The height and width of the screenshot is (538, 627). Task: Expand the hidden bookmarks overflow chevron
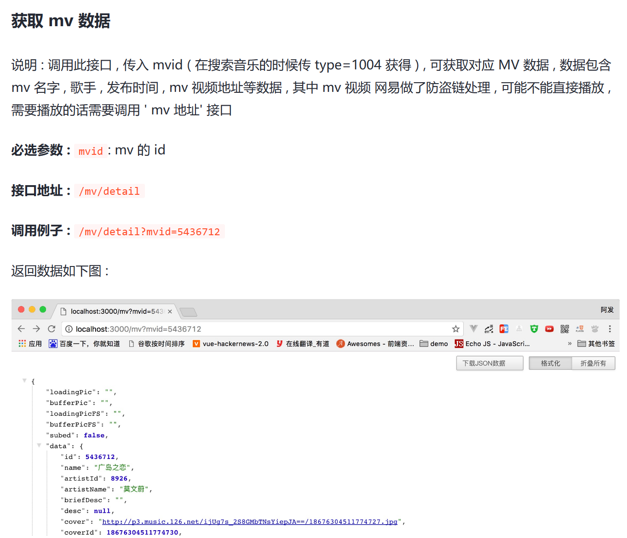pos(569,343)
